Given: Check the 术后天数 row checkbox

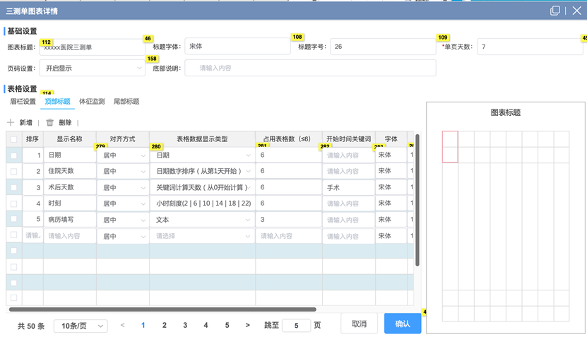Looking at the screenshot, I should coord(14,187).
